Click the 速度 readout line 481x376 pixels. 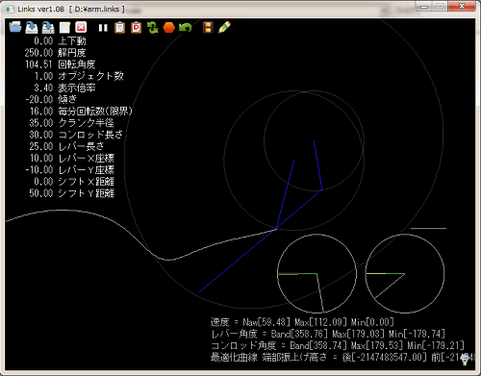pyautogui.click(x=302, y=322)
